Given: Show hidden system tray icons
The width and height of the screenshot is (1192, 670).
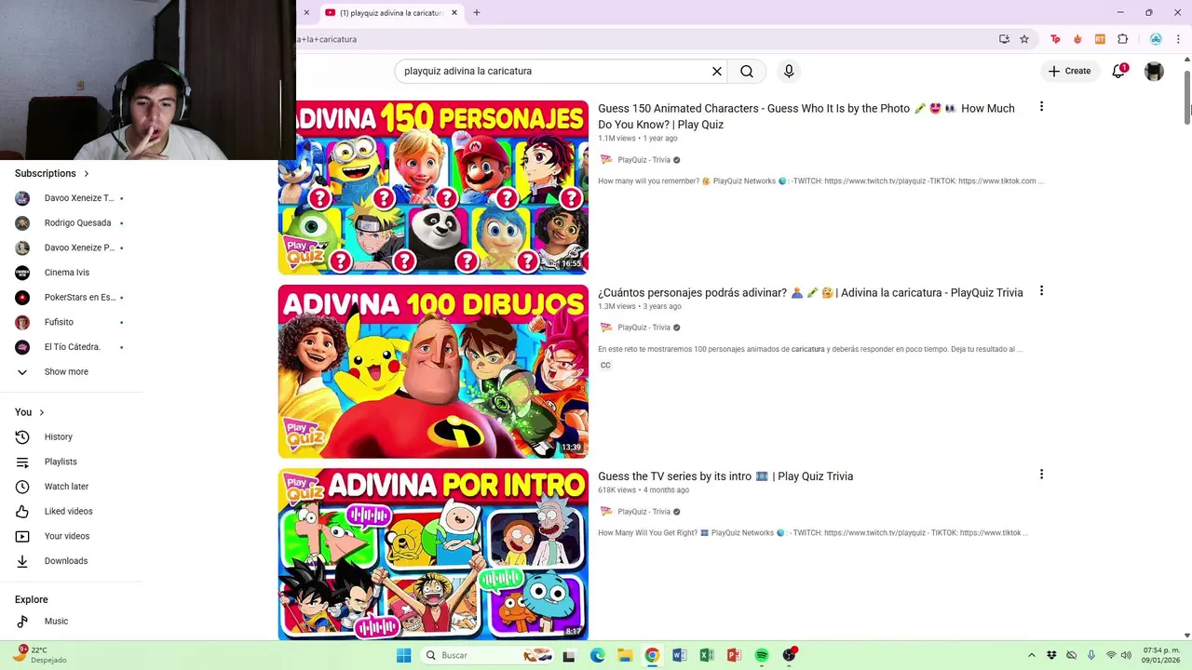Looking at the screenshot, I should [x=1031, y=655].
